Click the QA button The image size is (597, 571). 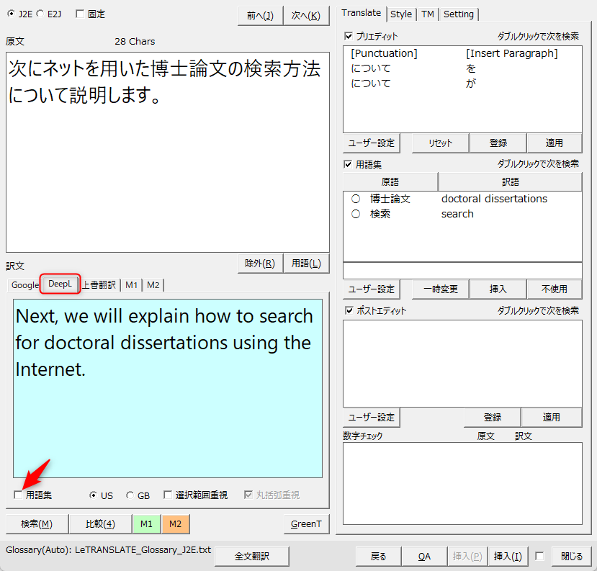[425, 557]
